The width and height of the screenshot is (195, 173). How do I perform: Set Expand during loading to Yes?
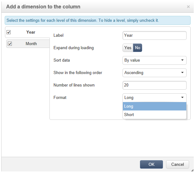coord(128,48)
